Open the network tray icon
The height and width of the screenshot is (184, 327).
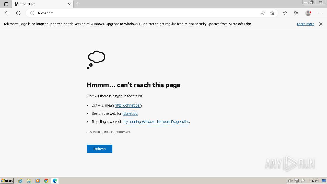click(x=297, y=181)
